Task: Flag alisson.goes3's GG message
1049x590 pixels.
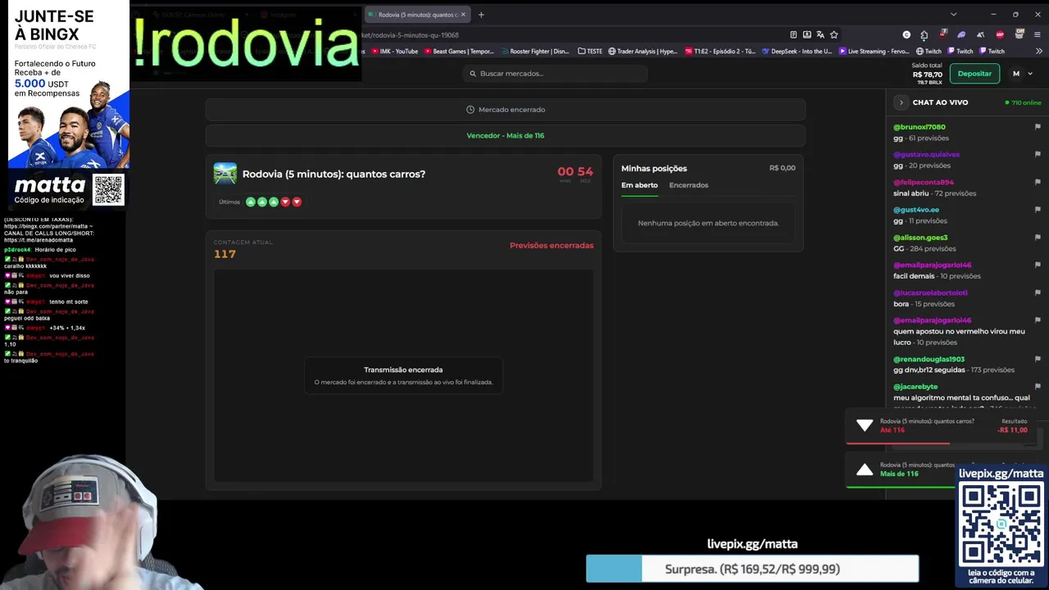Action: point(1038,238)
